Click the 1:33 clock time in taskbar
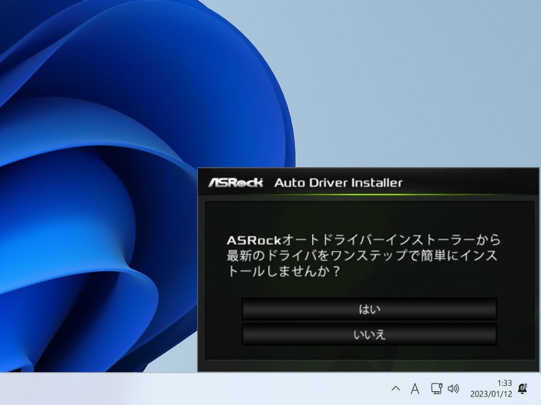 pyautogui.click(x=504, y=383)
